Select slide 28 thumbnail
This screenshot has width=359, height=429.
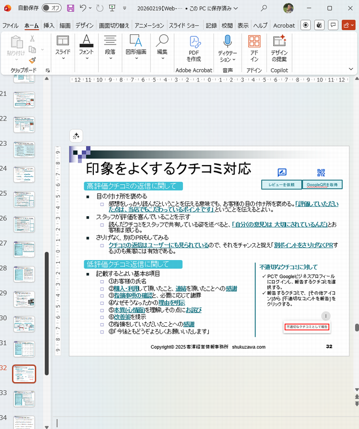click(24, 275)
